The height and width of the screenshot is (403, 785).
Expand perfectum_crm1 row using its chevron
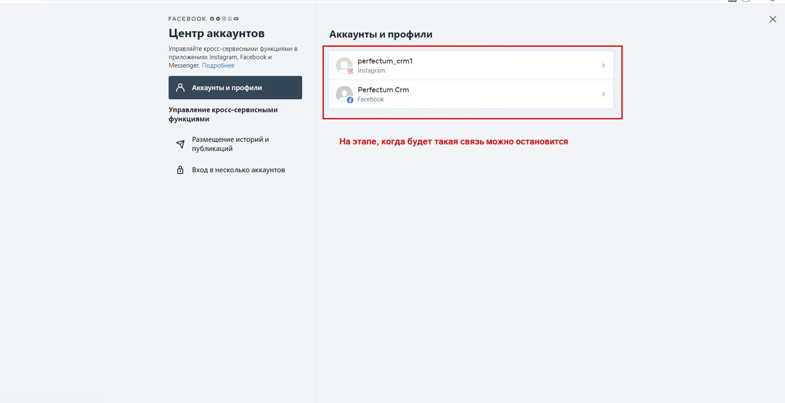click(603, 65)
